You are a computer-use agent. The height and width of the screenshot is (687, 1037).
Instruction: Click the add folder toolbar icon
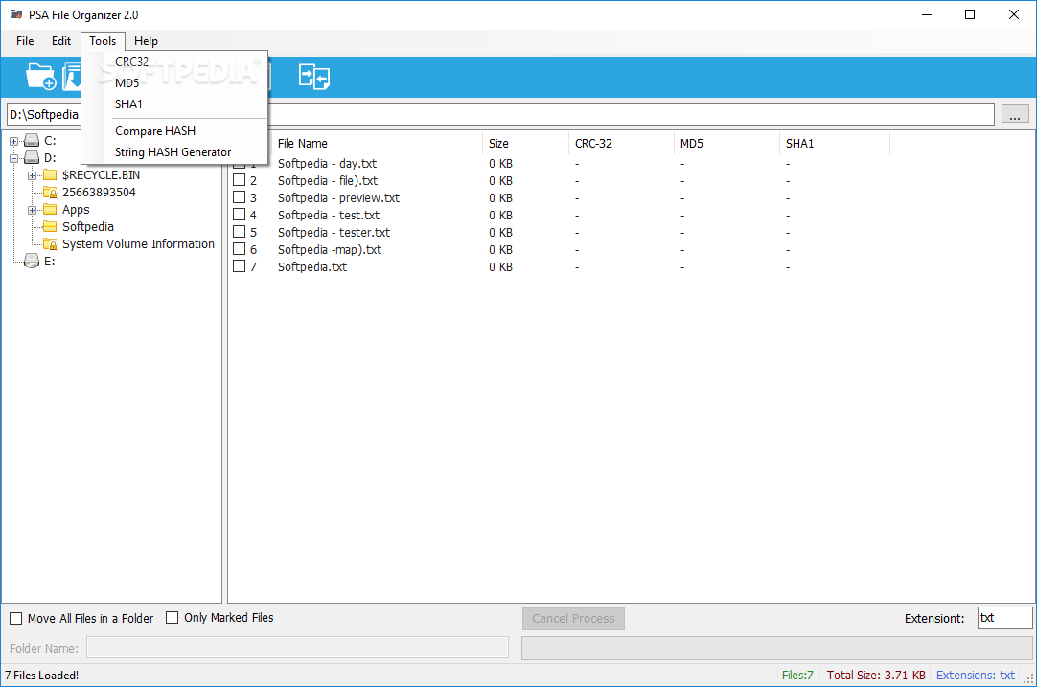[x=40, y=77]
